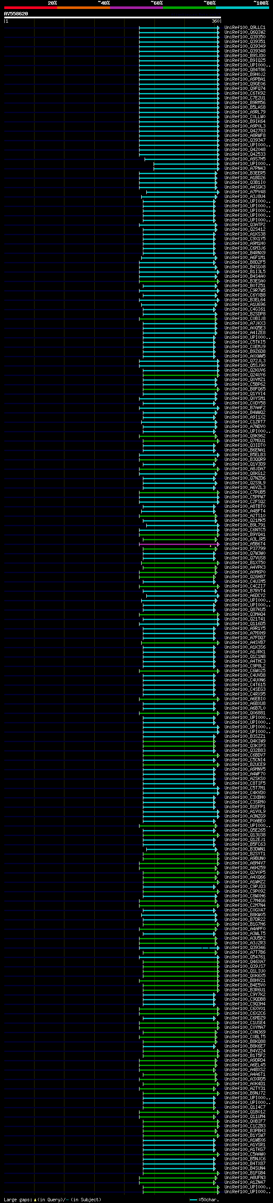Select the UniRef100_C4T615 label
273x1203 pixels.
pyautogui.click(x=244, y=685)
